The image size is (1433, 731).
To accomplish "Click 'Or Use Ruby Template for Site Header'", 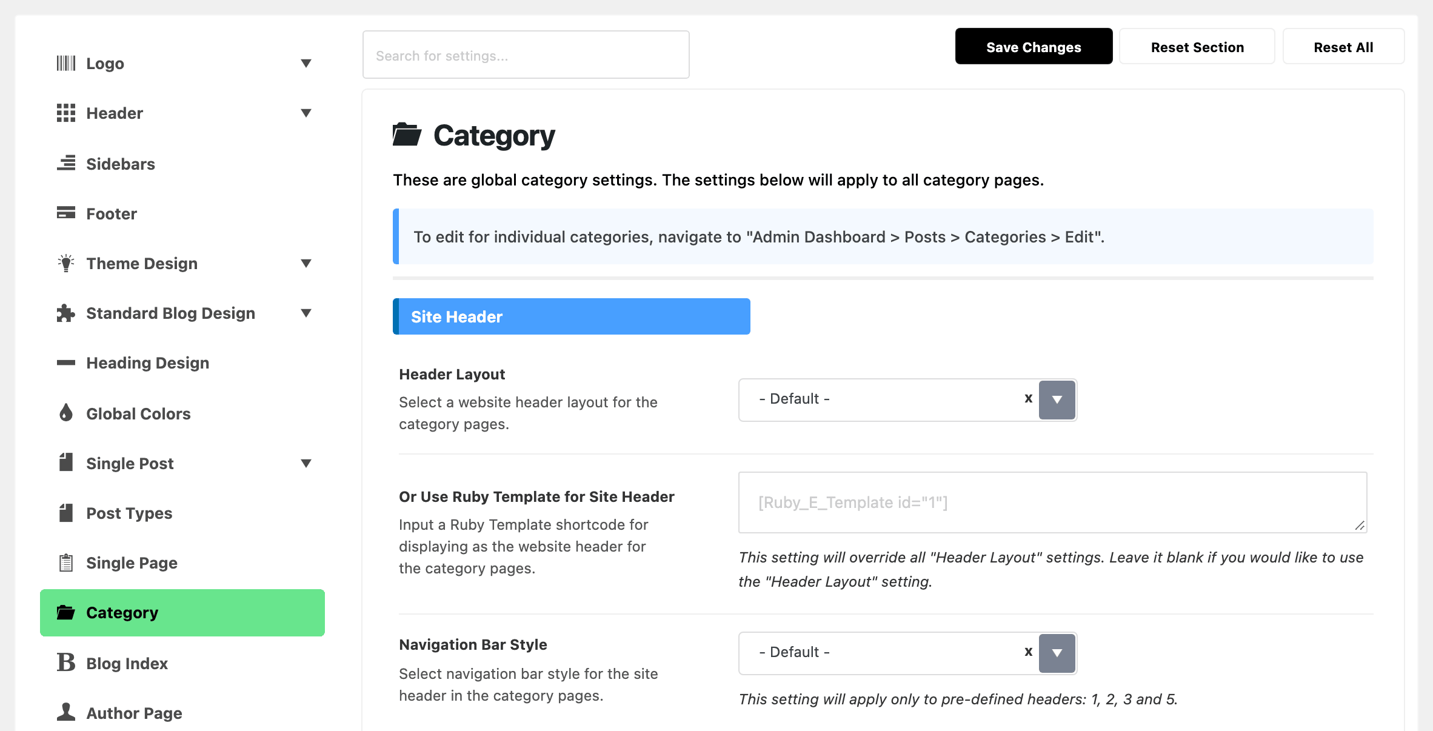I will click(x=536, y=496).
